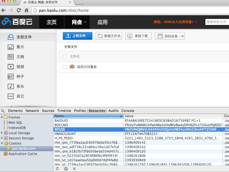Select the BDCLND cookie row

pyautogui.click(x=141, y=125)
